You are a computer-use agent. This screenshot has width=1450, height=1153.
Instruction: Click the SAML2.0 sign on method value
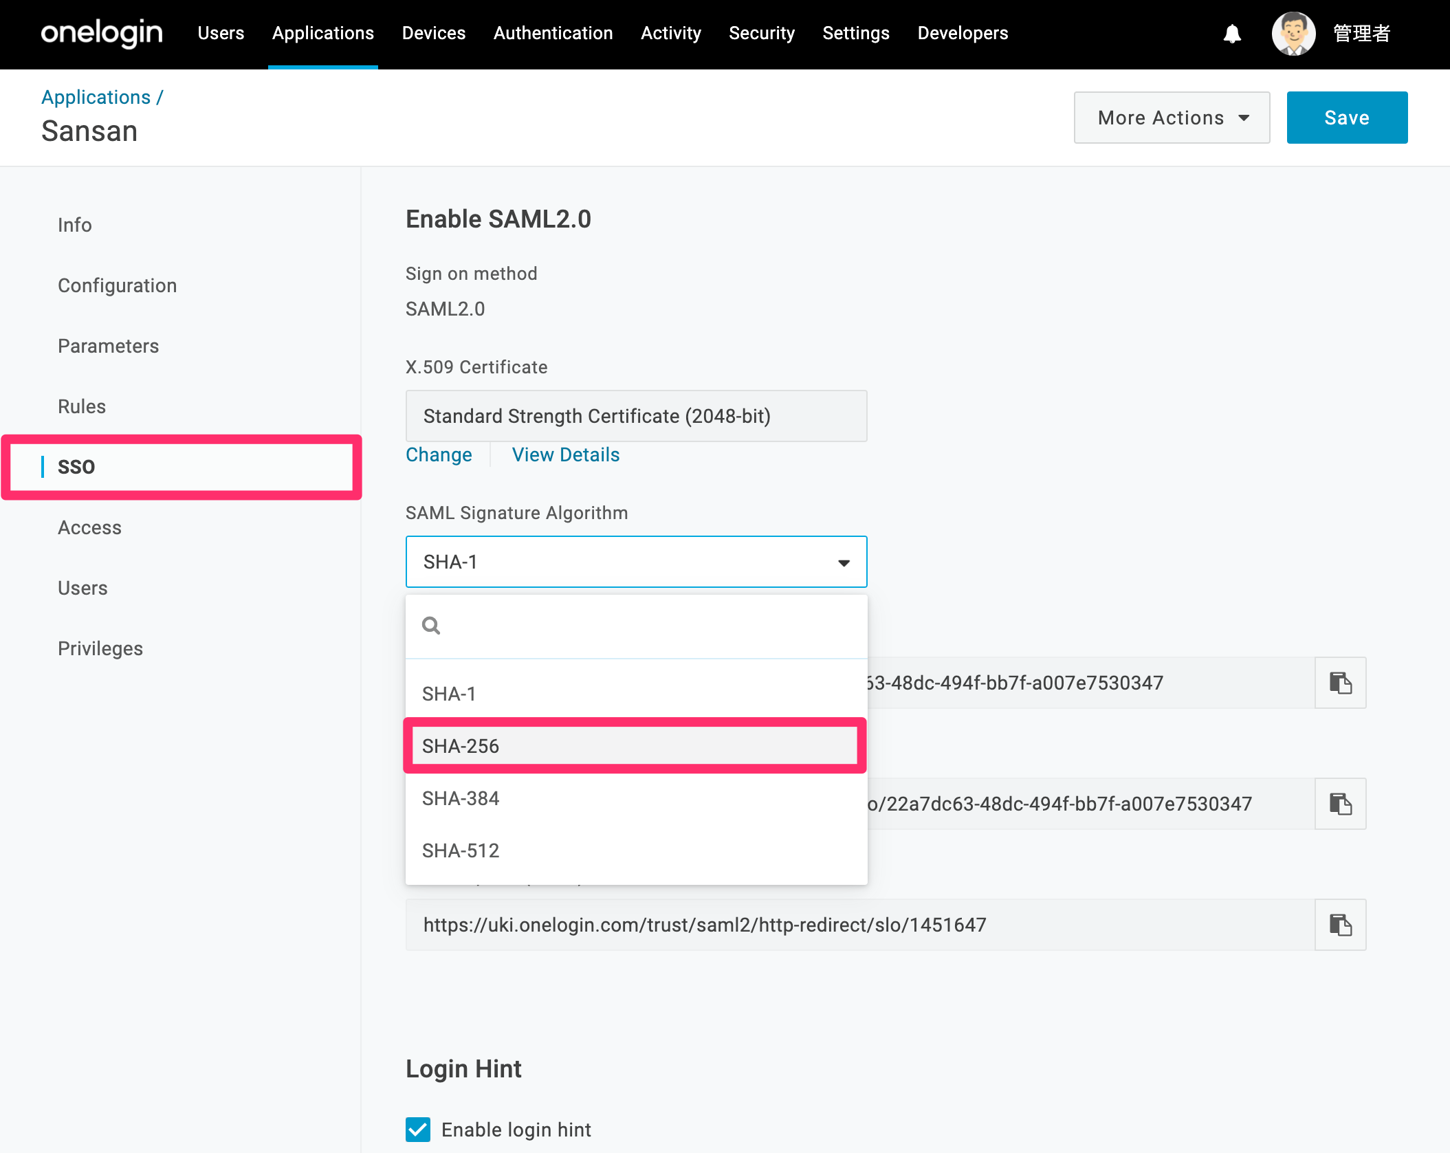(446, 309)
